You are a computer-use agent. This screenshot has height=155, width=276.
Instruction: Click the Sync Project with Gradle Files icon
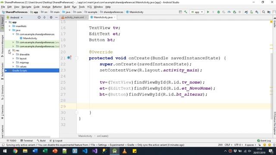coord(246,12)
